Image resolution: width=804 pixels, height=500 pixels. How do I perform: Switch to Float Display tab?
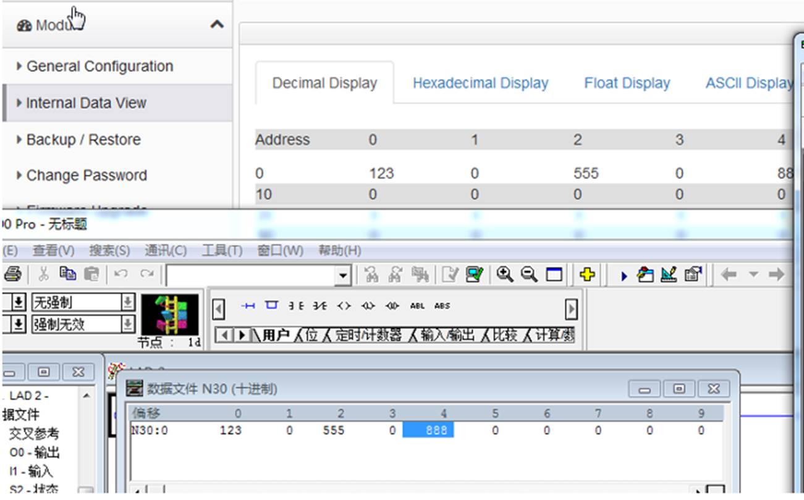[627, 83]
